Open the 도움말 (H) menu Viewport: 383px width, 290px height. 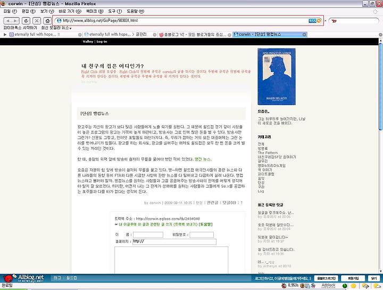tap(135, 11)
